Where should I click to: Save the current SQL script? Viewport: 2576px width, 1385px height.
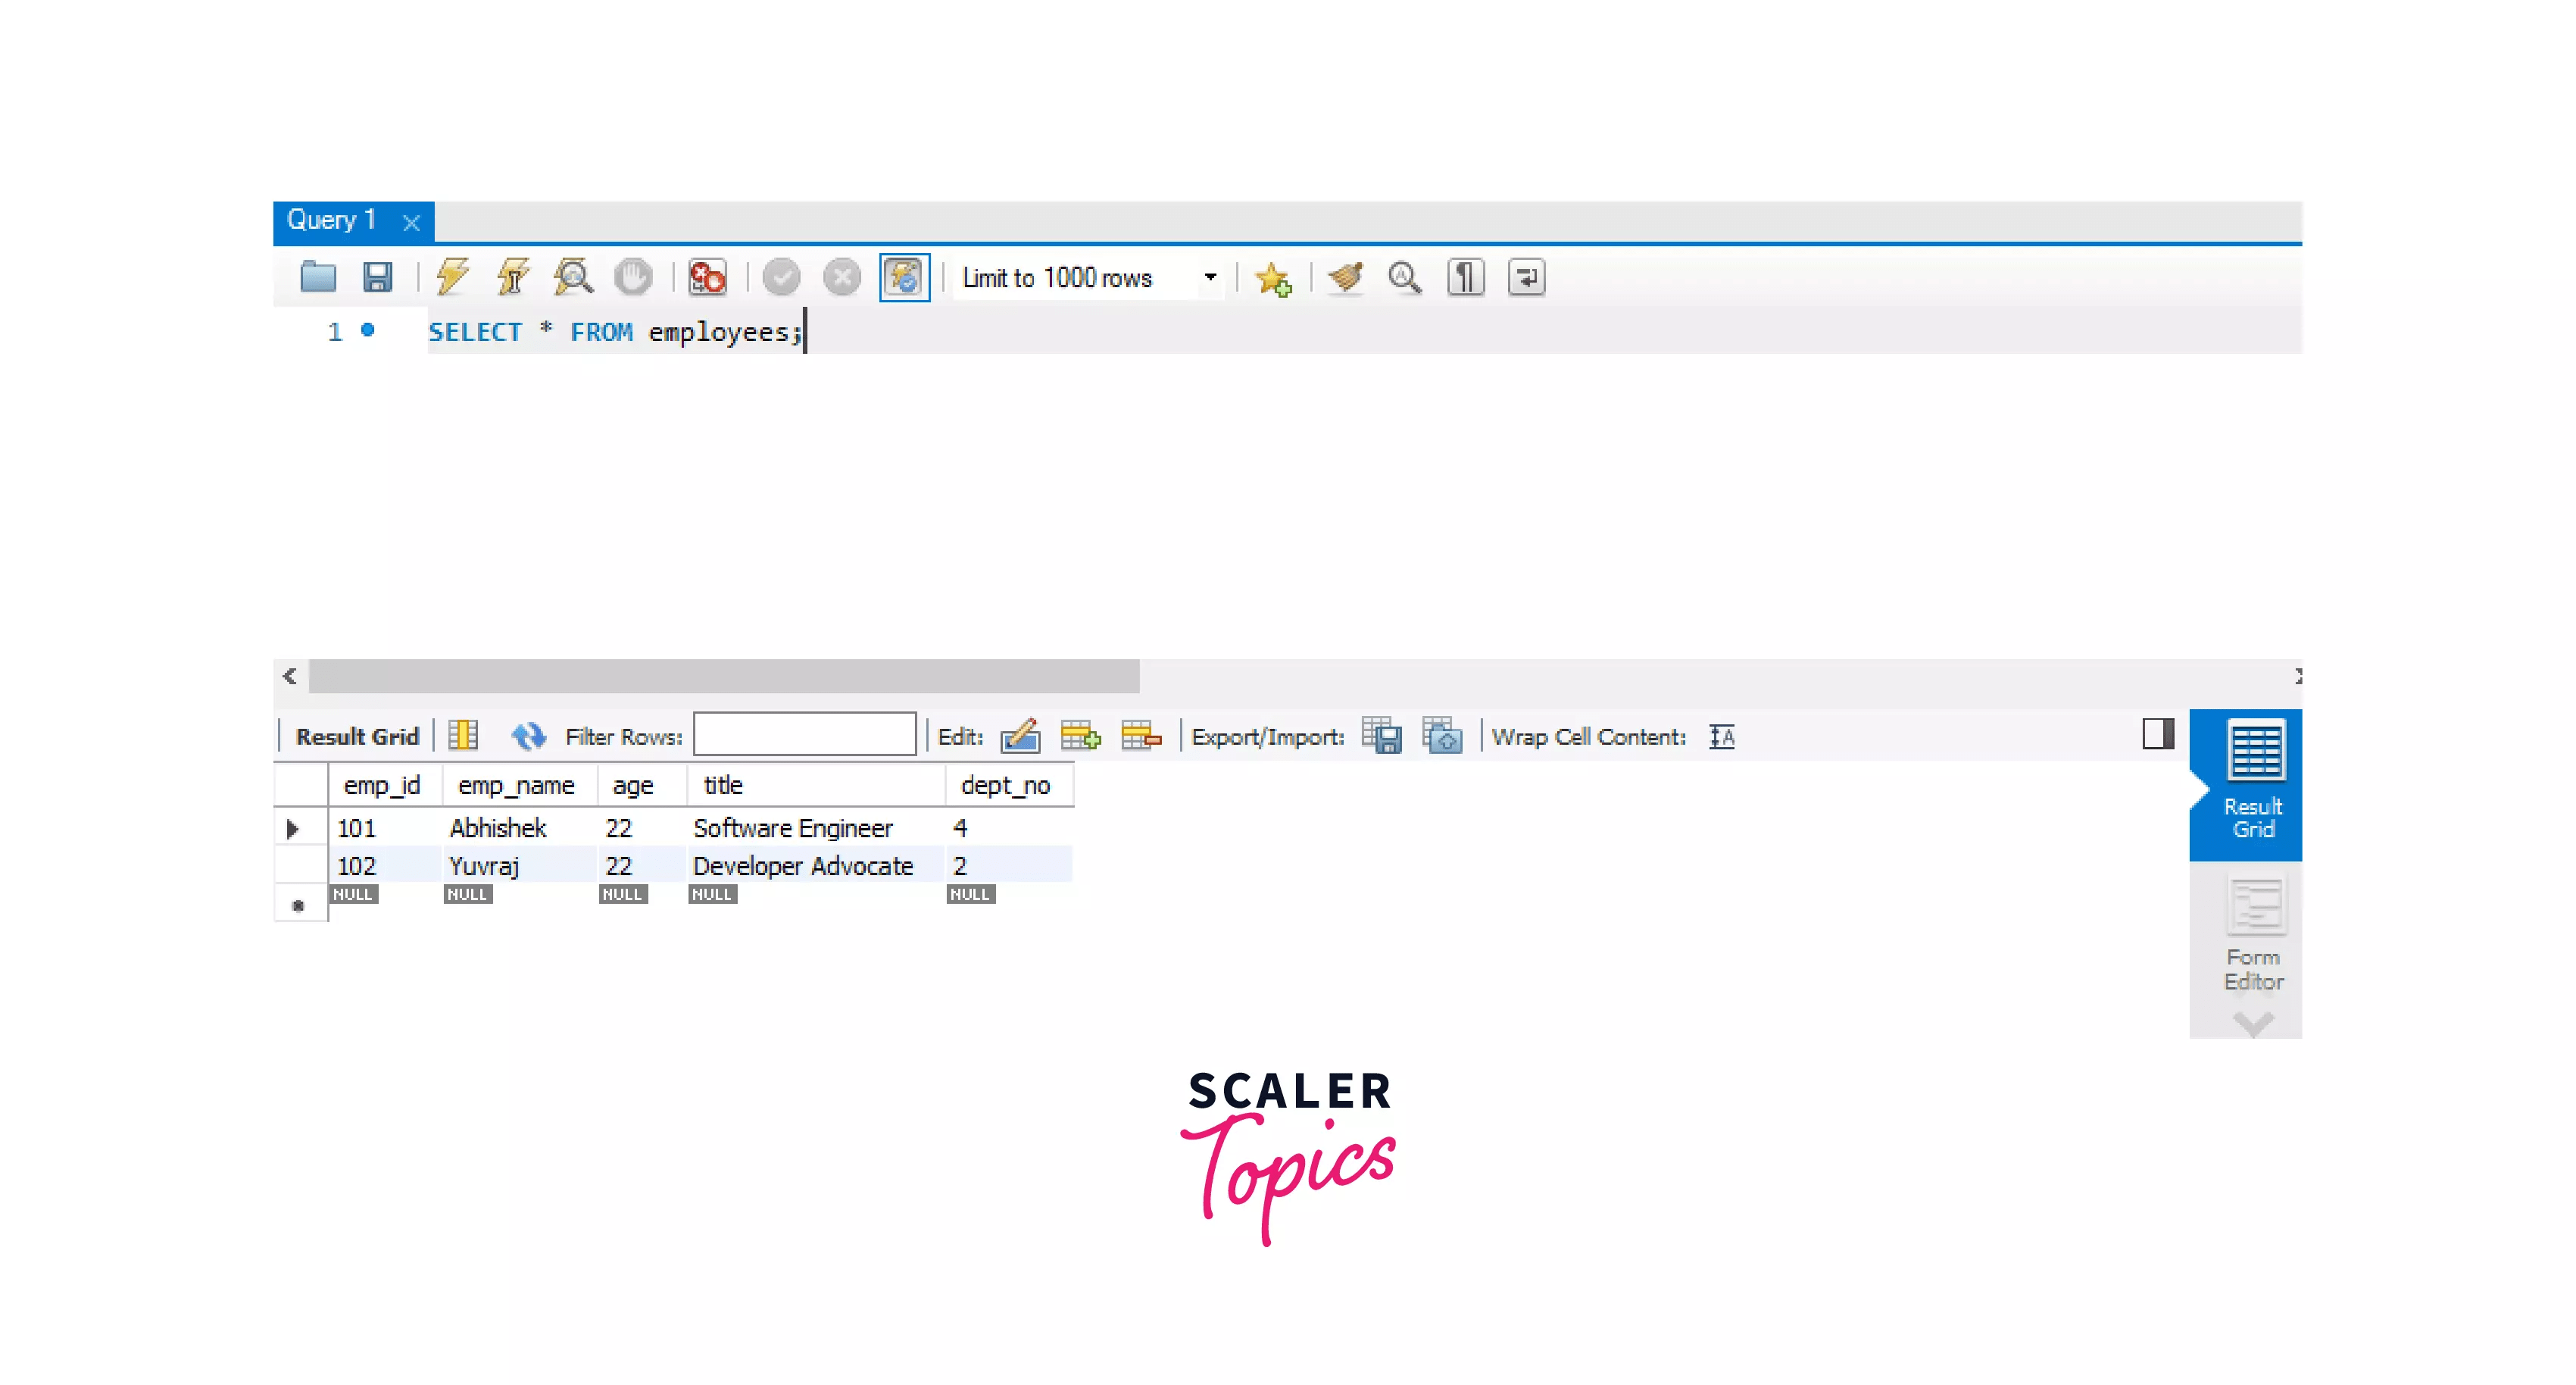(x=378, y=277)
